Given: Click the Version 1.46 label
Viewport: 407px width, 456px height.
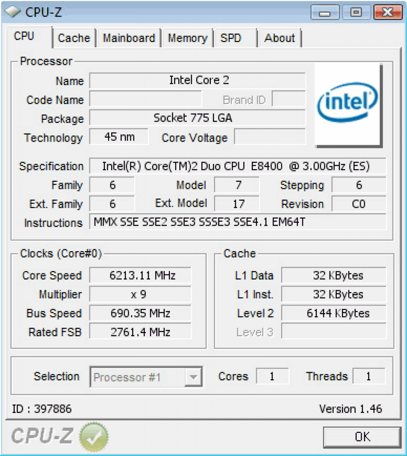Looking at the screenshot, I should point(351,409).
